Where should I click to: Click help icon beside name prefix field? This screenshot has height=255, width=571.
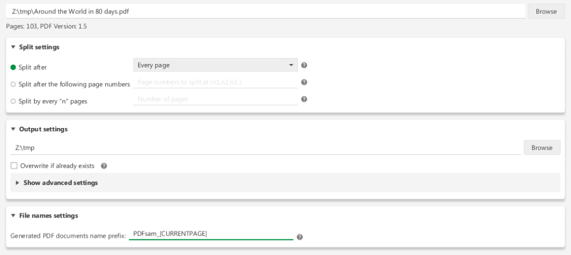[x=299, y=237]
